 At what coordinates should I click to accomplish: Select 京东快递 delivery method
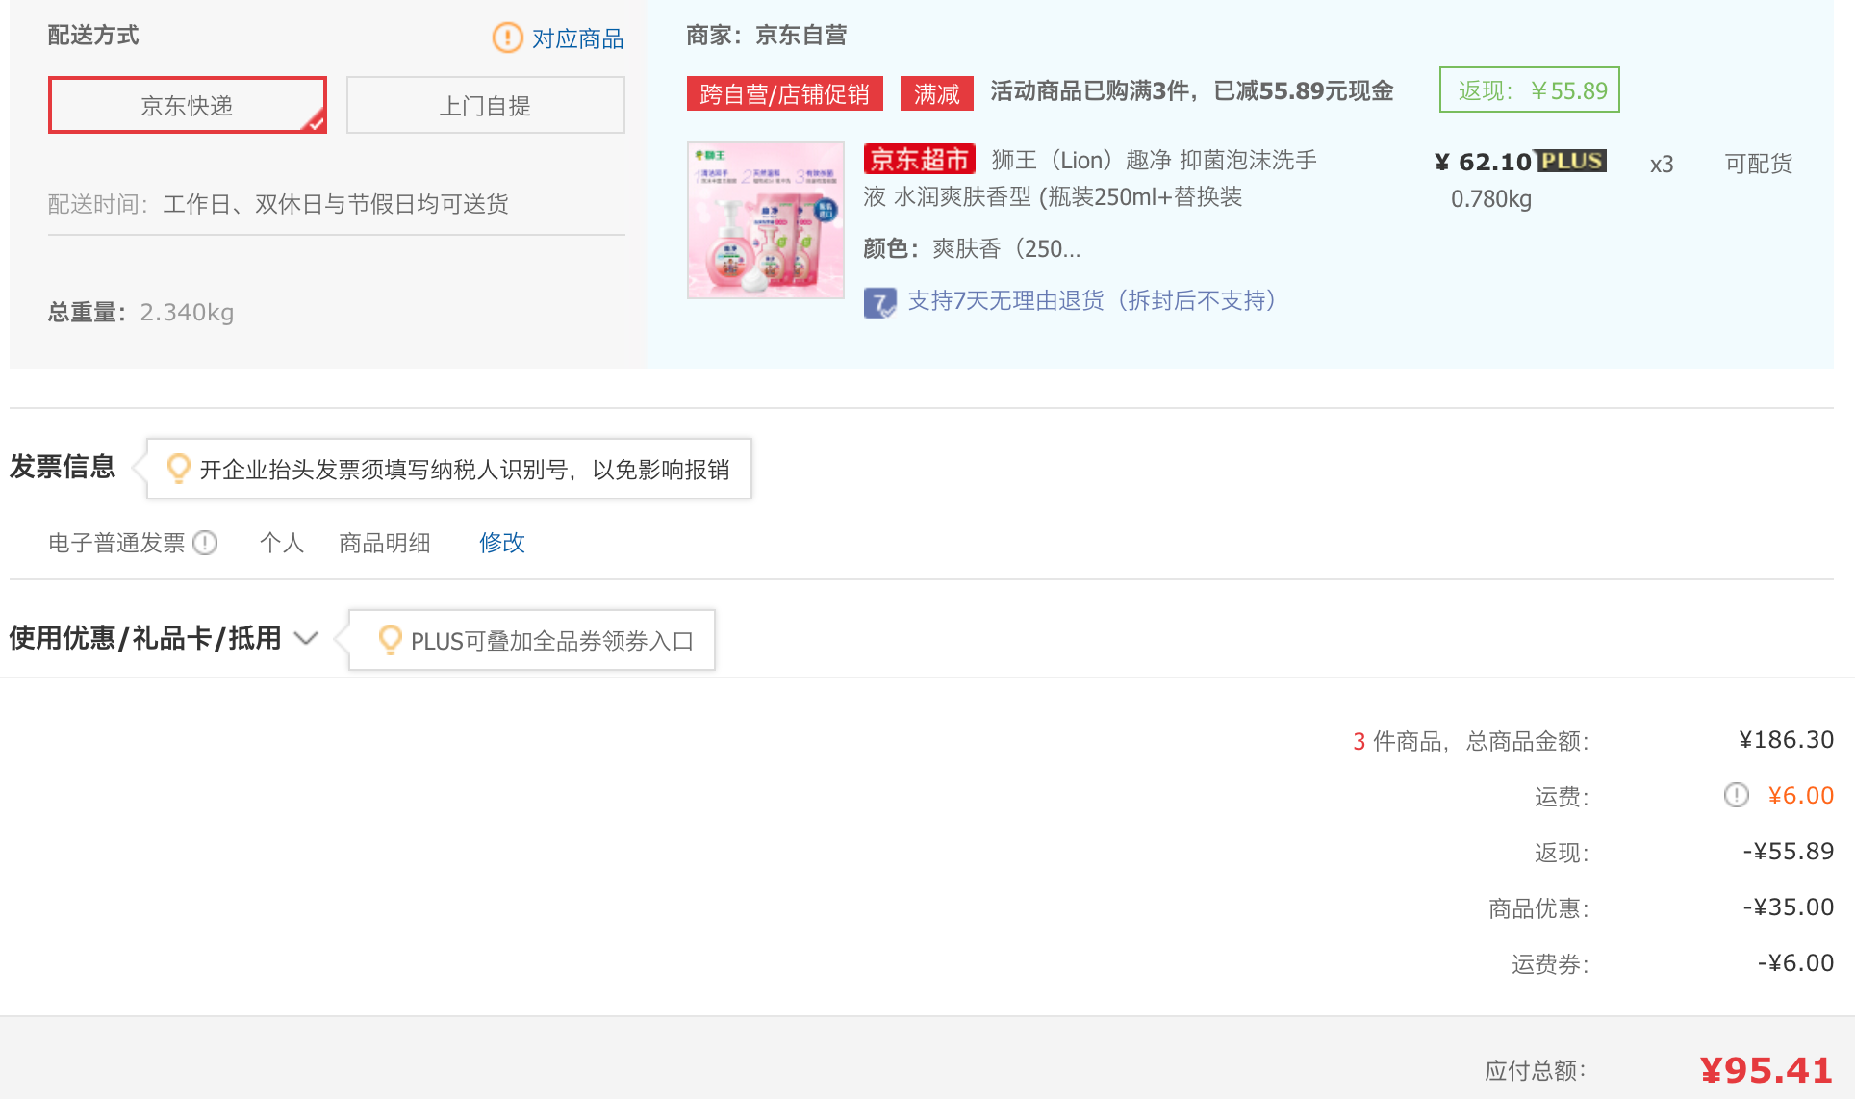click(x=188, y=105)
